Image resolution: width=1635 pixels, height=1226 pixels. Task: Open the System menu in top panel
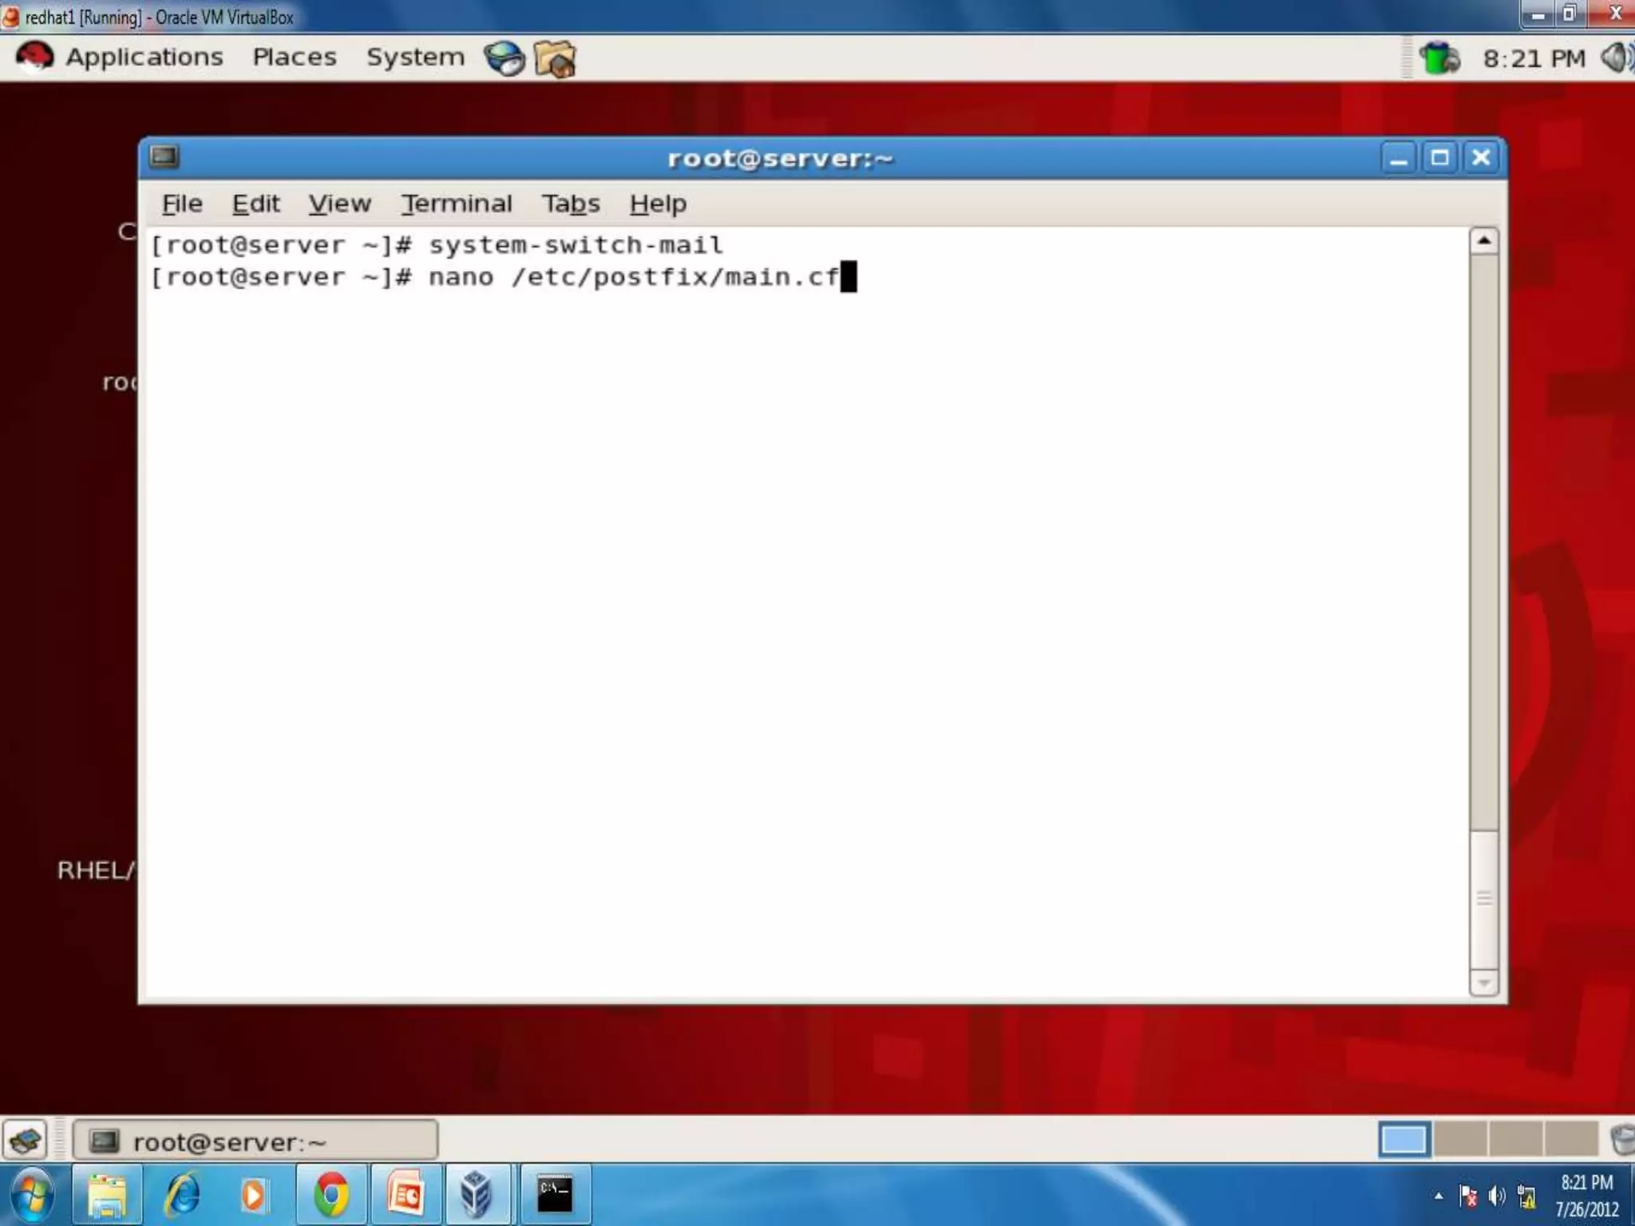414,57
